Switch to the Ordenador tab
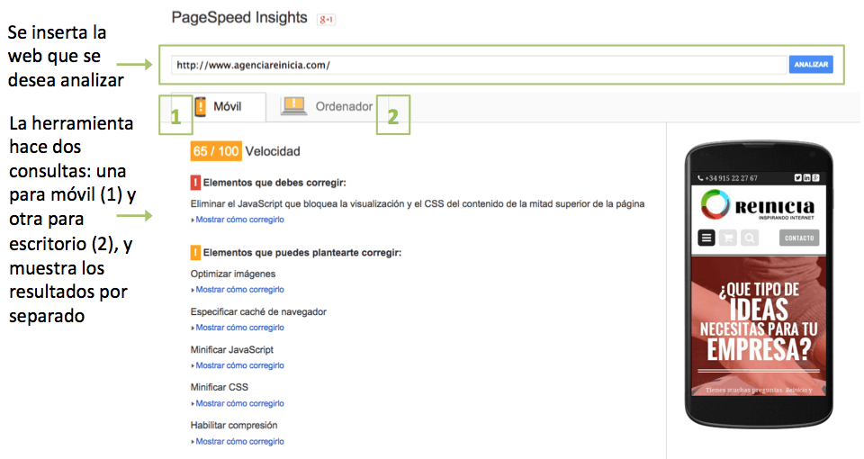The image size is (864, 459). [x=328, y=106]
